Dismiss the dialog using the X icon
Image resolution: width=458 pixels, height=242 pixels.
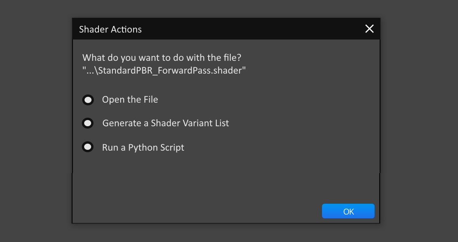(x=370, y=29)
